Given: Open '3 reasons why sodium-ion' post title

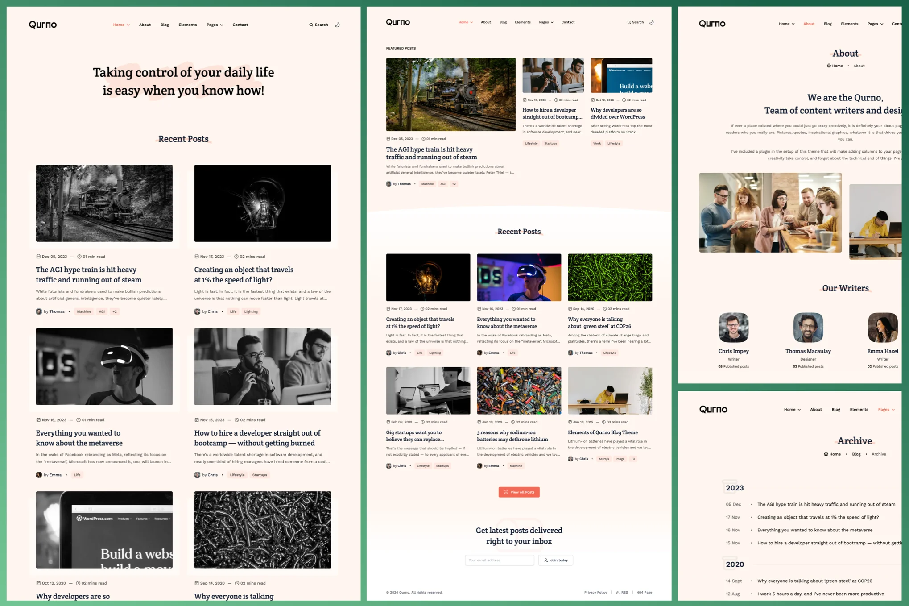Looking at the screenshot, I should coord(512,436).
